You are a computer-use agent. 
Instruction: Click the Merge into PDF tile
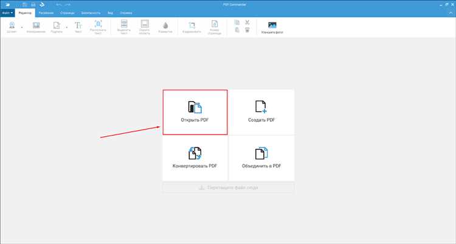pyautogui.click(x=261, y=158)
